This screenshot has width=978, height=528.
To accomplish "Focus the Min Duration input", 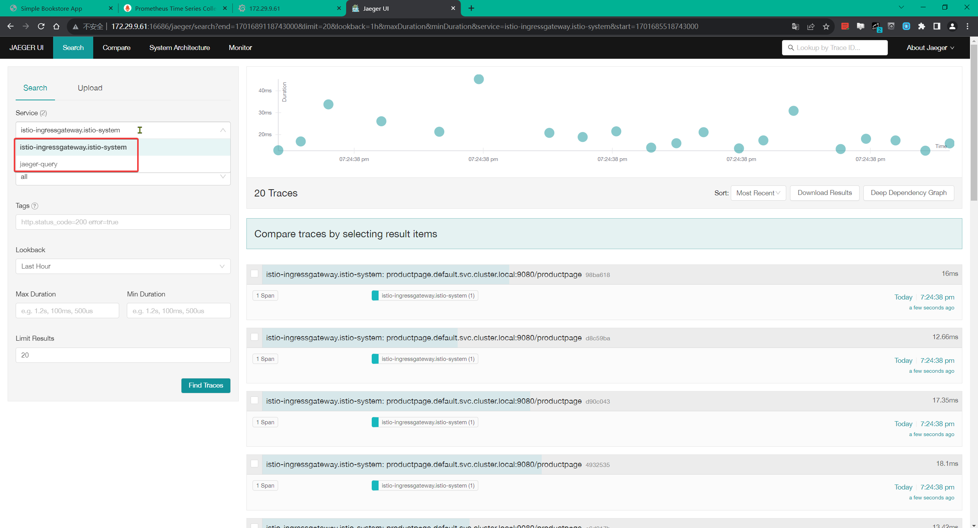I will (179, 311).
